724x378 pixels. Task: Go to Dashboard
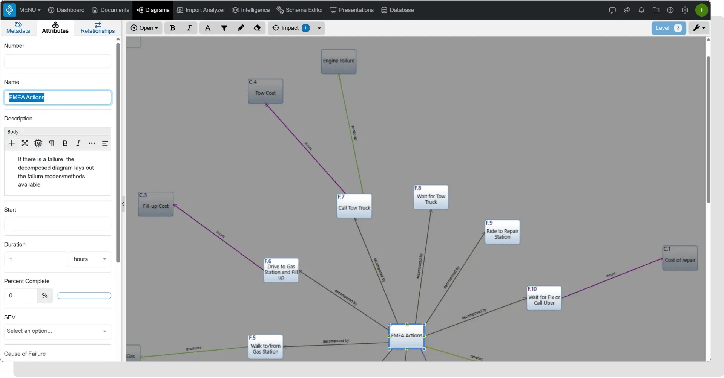[x=66, y=10]
